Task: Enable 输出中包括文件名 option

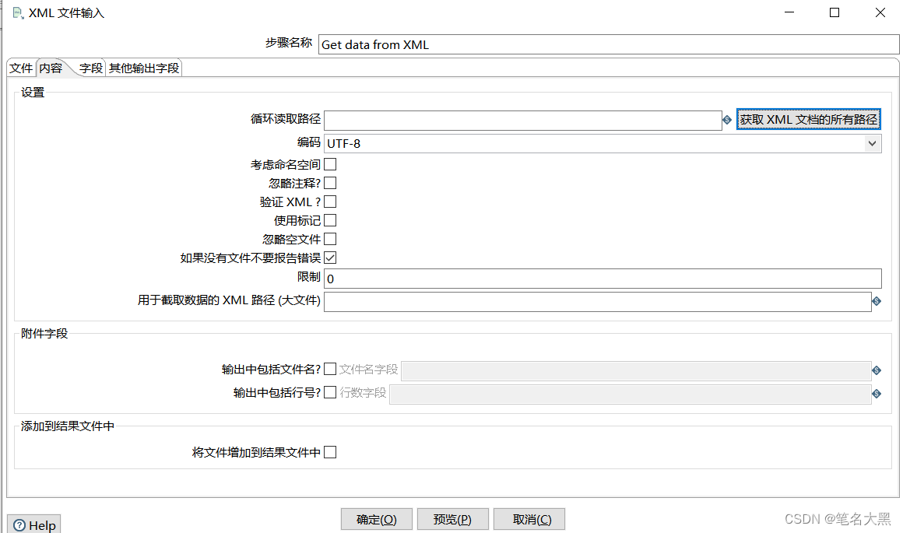Action: 329,369
